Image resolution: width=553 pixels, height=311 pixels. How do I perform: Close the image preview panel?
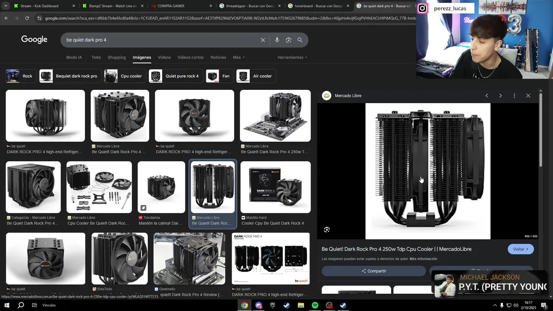(528, 95)
